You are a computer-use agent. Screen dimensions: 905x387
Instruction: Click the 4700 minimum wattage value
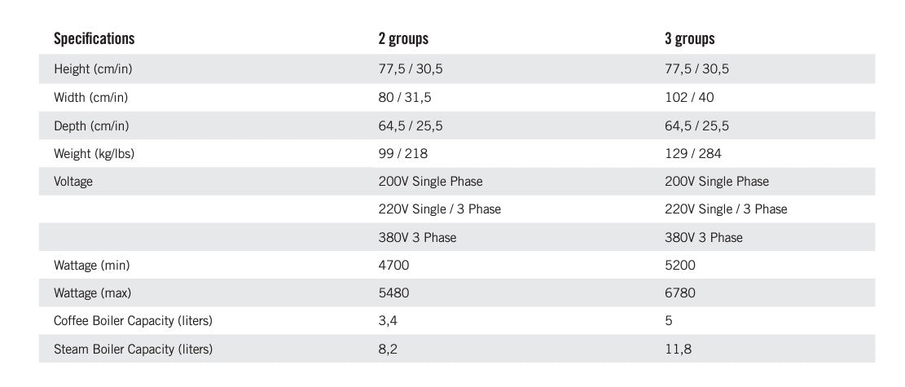pos(393,266)
